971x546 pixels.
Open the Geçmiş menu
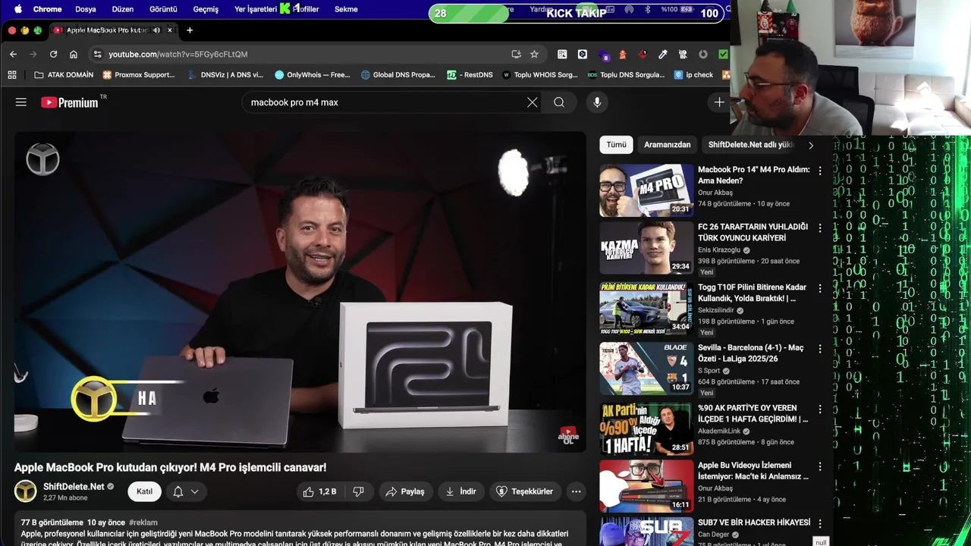tap(206, 9)
